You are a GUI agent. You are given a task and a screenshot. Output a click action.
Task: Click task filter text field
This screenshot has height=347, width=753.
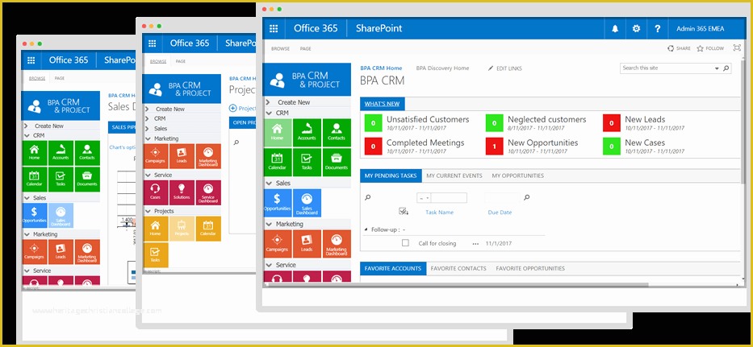point(449,197)
